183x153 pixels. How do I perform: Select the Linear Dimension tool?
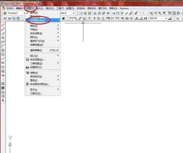pos(71,18)
